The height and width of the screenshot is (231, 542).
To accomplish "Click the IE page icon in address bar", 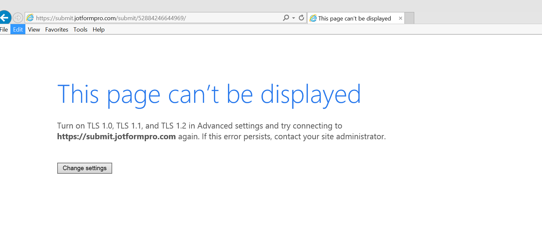I will (x=30, y=18).
